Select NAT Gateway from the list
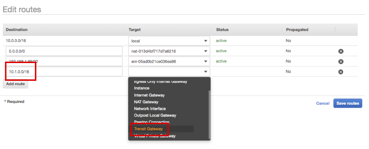This screenshot has height=149, width=369. tap(146, 102)
